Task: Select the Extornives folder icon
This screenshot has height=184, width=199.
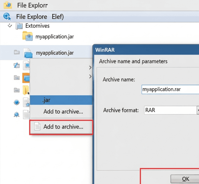Action: 19,26
